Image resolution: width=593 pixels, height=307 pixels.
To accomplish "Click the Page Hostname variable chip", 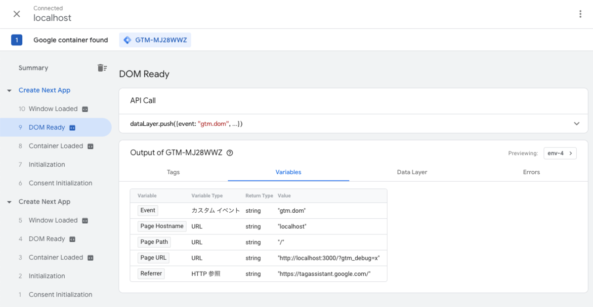I will (x=162, y=226).
